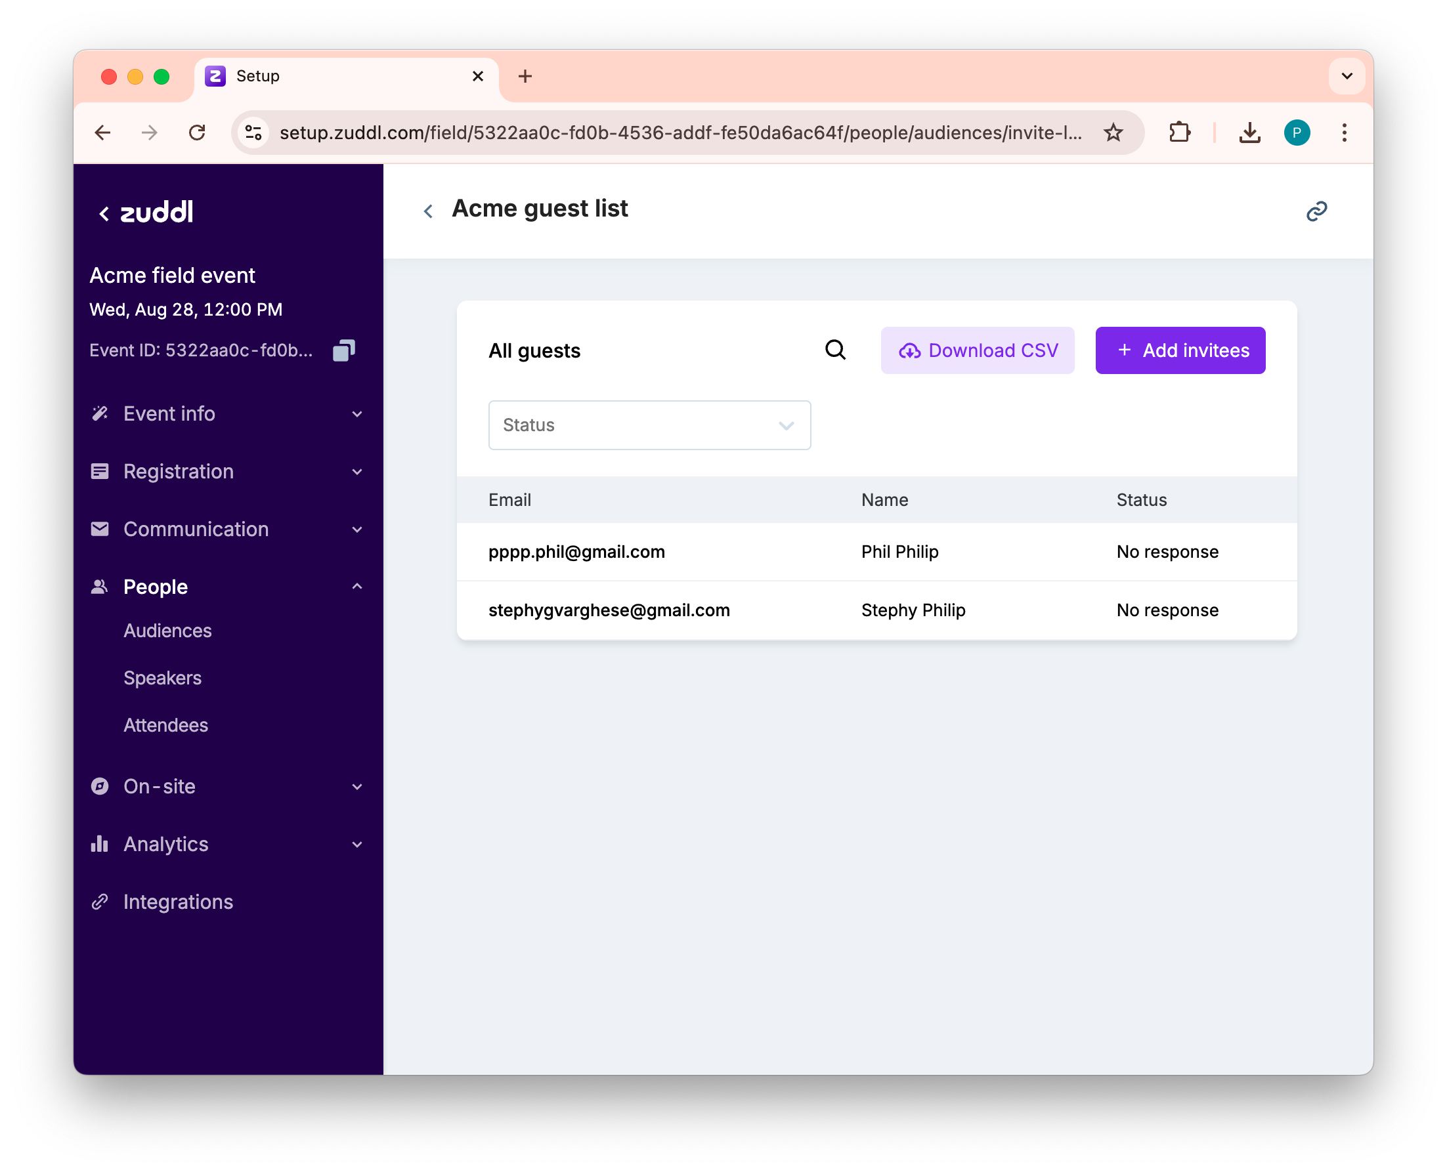Open Audiences under People
1447x1172 pixels.
coord(167,631)
